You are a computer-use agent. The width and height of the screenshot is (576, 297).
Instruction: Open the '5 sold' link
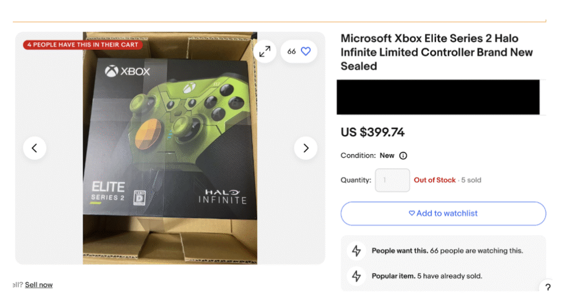471,180
